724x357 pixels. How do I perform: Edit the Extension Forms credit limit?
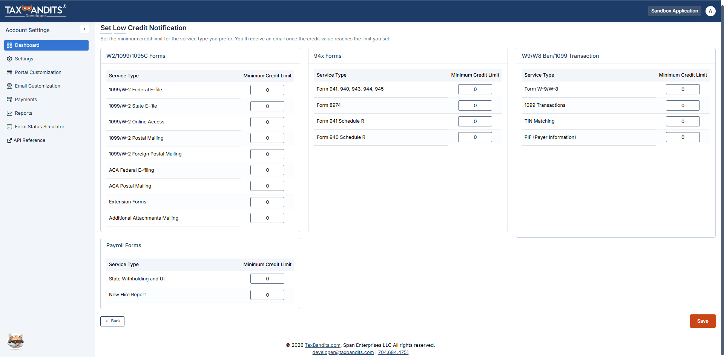pos(267,202)
